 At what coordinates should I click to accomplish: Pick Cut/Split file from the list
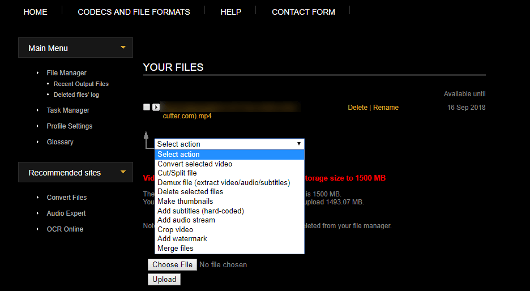[x=177, y=173]
